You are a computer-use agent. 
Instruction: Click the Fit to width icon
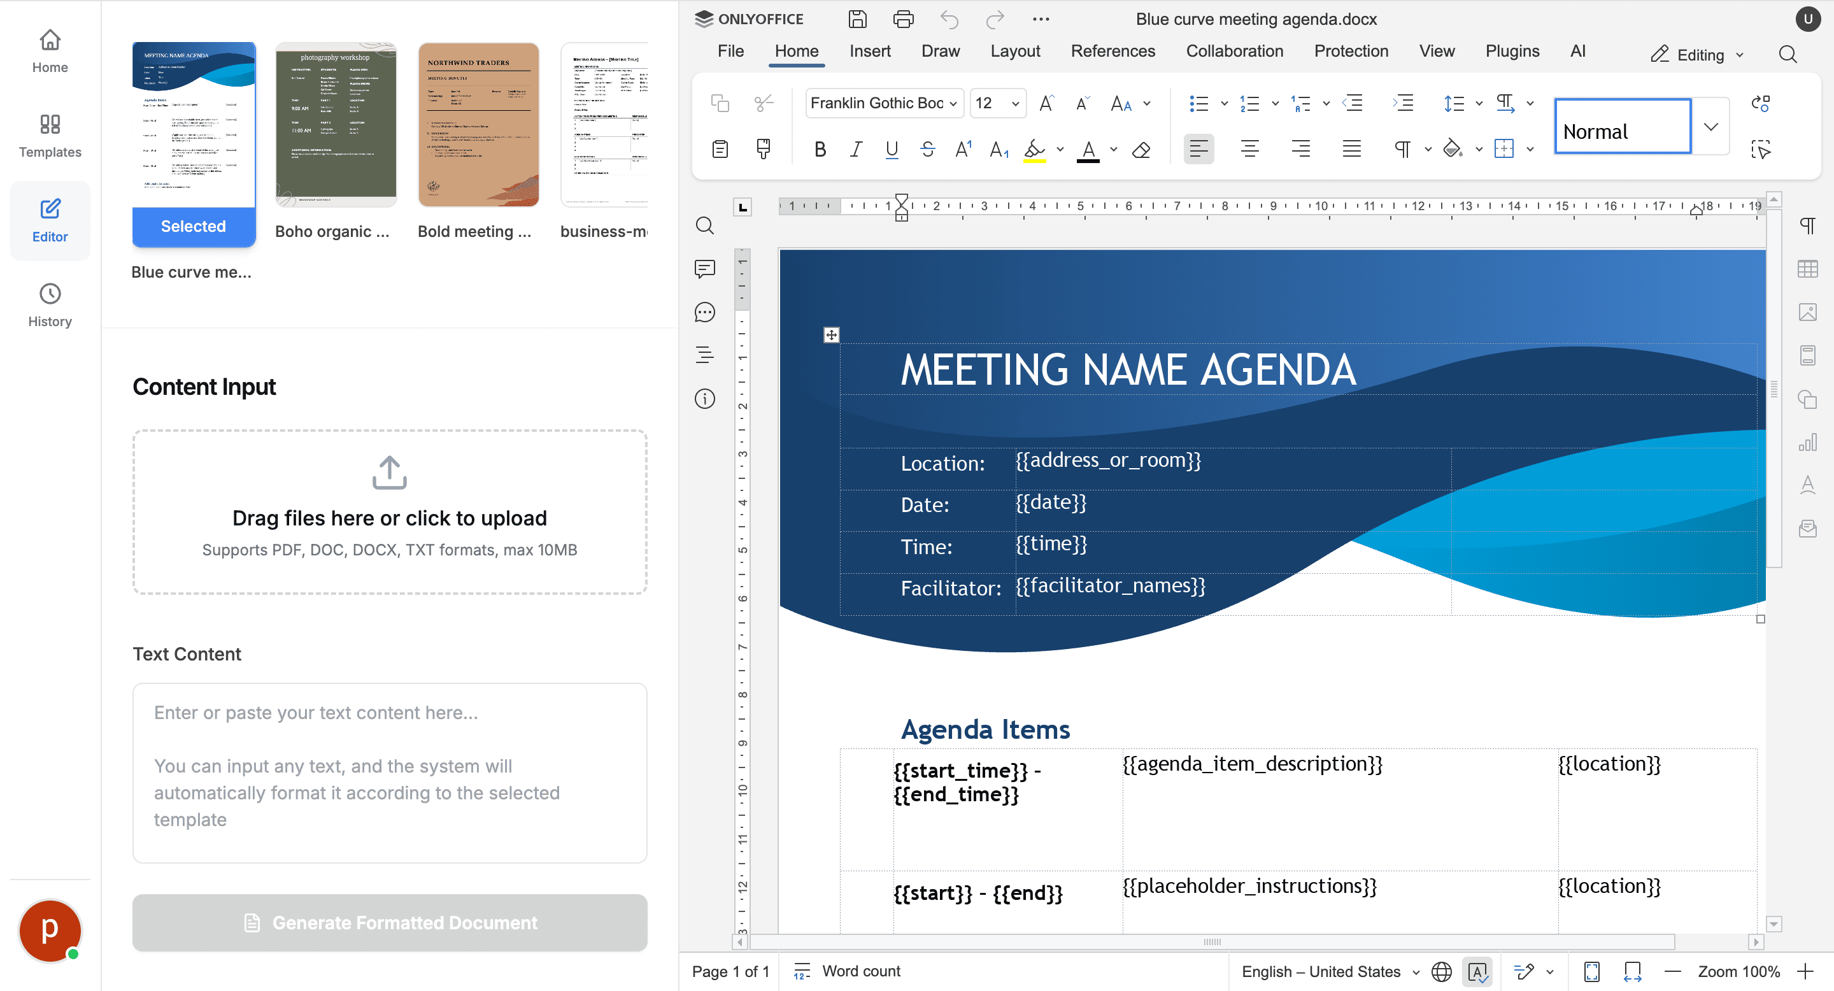pyautogui.click(x=1633, y=972)
